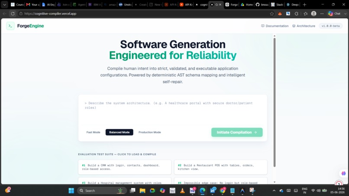
Task: Close the active browser tab
Action: (220, 4)
